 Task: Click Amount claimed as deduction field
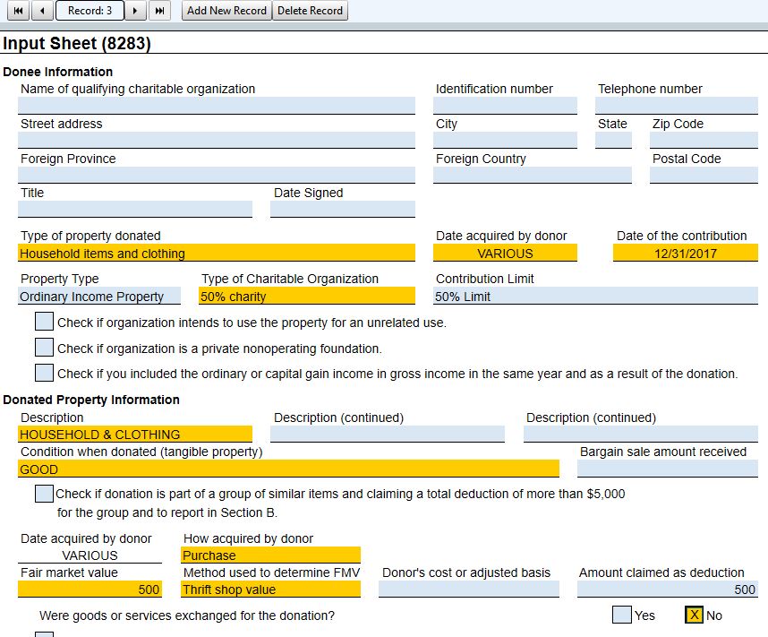[x=668, y=589]
